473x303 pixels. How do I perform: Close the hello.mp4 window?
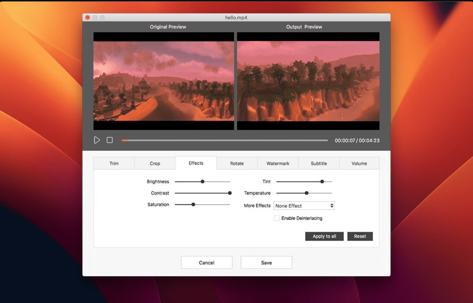click(88, 18)
